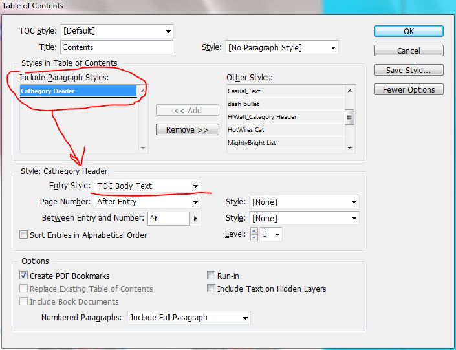Toggle Replace Existing Table of Contents checkbox
This screenshot has height=350, width=456.
tap(23, 289)
